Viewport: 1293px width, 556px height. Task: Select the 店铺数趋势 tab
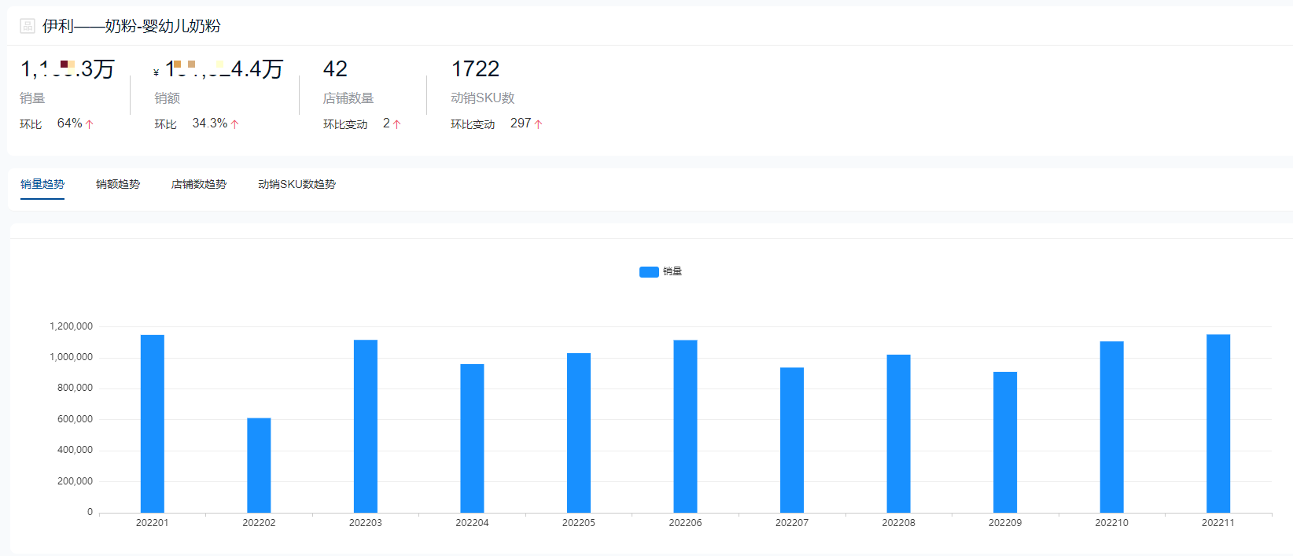199,184
